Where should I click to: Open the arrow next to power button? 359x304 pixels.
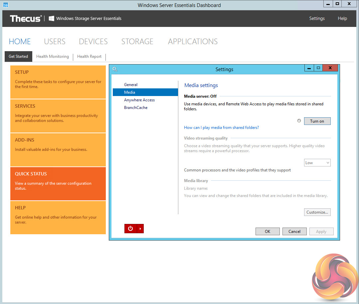pyautogui.click(x=140, y=229)
